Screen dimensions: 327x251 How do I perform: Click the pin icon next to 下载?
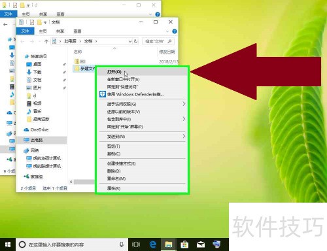64,72
